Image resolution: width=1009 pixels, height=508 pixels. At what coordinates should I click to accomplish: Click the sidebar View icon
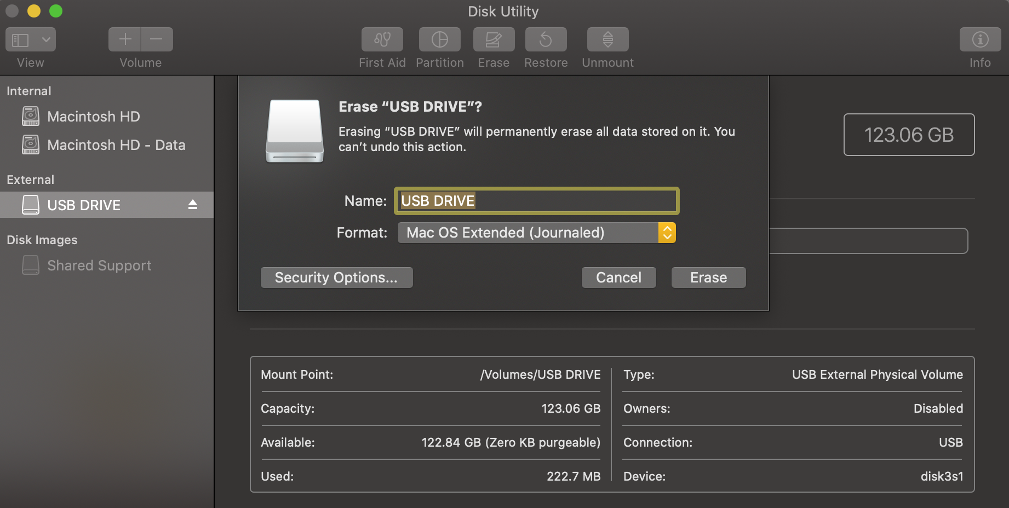point(20,39)
